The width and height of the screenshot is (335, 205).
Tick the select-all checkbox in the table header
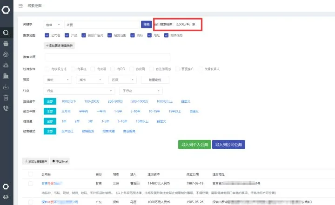click(x=31, y=174)
